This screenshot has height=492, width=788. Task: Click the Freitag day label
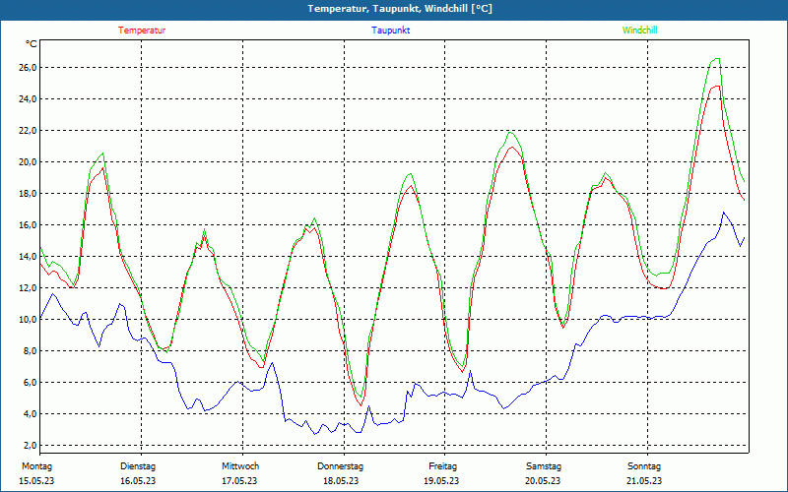(442, 466)
